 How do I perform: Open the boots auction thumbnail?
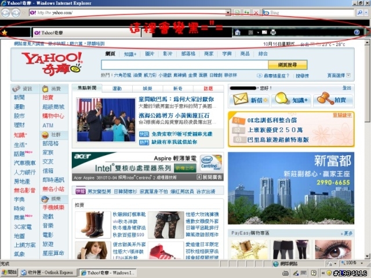(x=93, y=225)
